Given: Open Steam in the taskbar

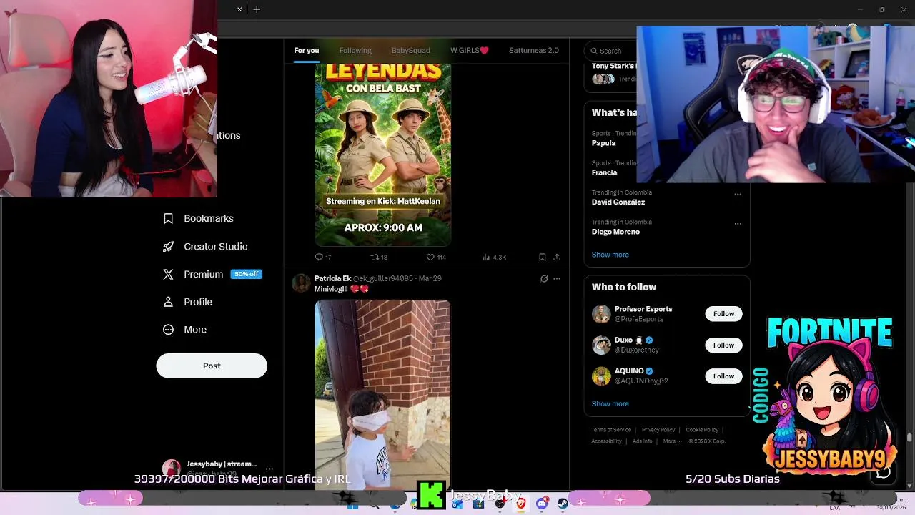Looking at the screenshot, I should (563, 504).
